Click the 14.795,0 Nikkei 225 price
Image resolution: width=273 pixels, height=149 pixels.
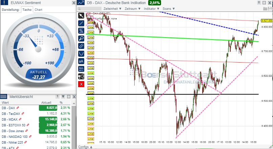click(51, 142)
